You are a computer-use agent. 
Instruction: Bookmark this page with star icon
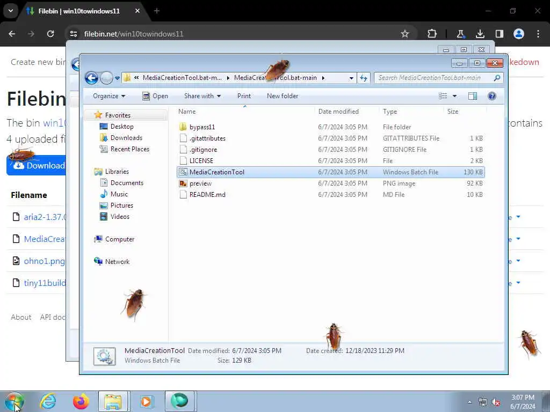[x=405, y=34]
